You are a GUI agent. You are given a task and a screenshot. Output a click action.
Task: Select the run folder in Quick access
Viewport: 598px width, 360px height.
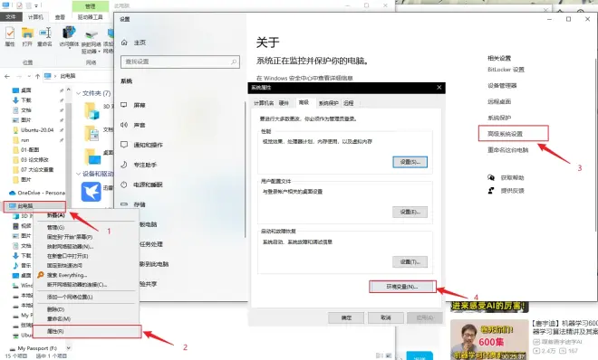pyautogui.click(x=24, y=139)
